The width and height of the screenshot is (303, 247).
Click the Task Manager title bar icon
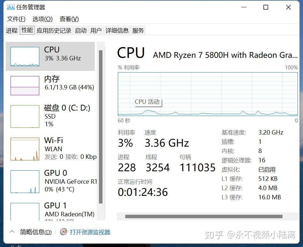pos(11,7)
